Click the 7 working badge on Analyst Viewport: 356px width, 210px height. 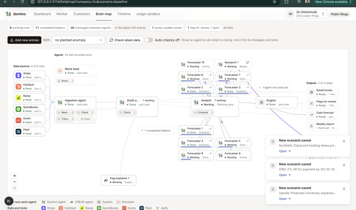tap(220, 100)
